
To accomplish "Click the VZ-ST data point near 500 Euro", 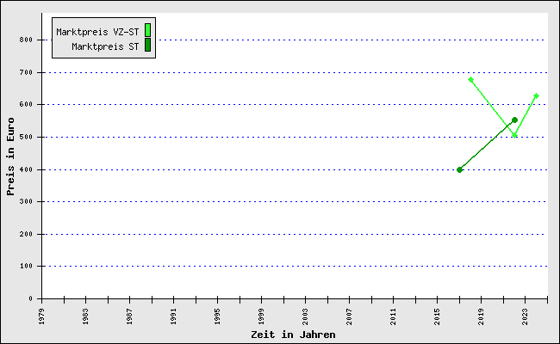I will [514, 136].
